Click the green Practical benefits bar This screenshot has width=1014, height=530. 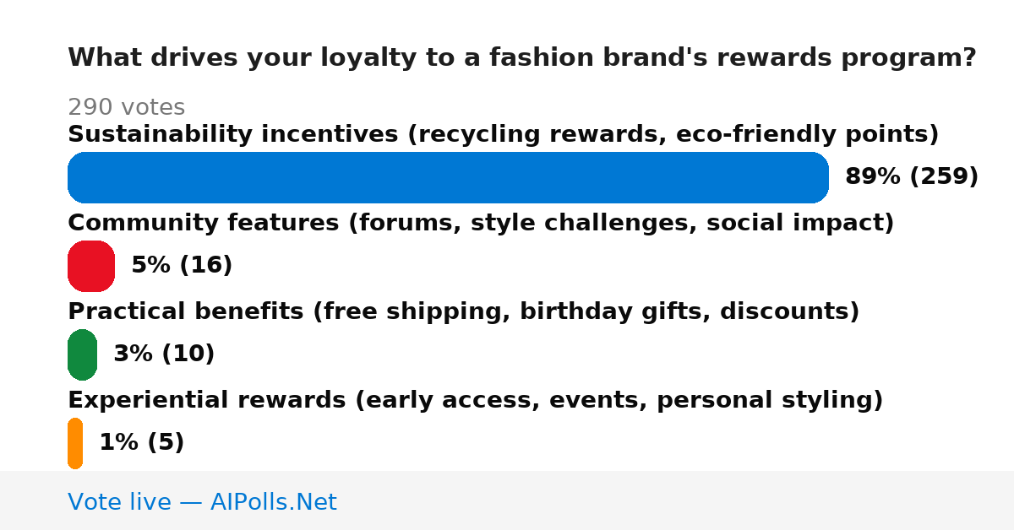82,354
